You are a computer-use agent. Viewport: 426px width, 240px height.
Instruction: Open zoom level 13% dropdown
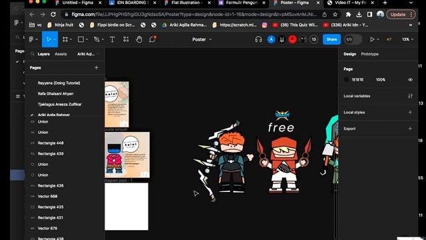pos(407,39)
